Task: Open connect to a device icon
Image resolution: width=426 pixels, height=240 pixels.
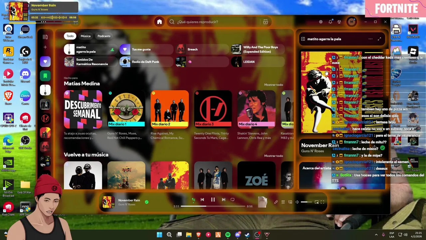Action: click(290, 202)
